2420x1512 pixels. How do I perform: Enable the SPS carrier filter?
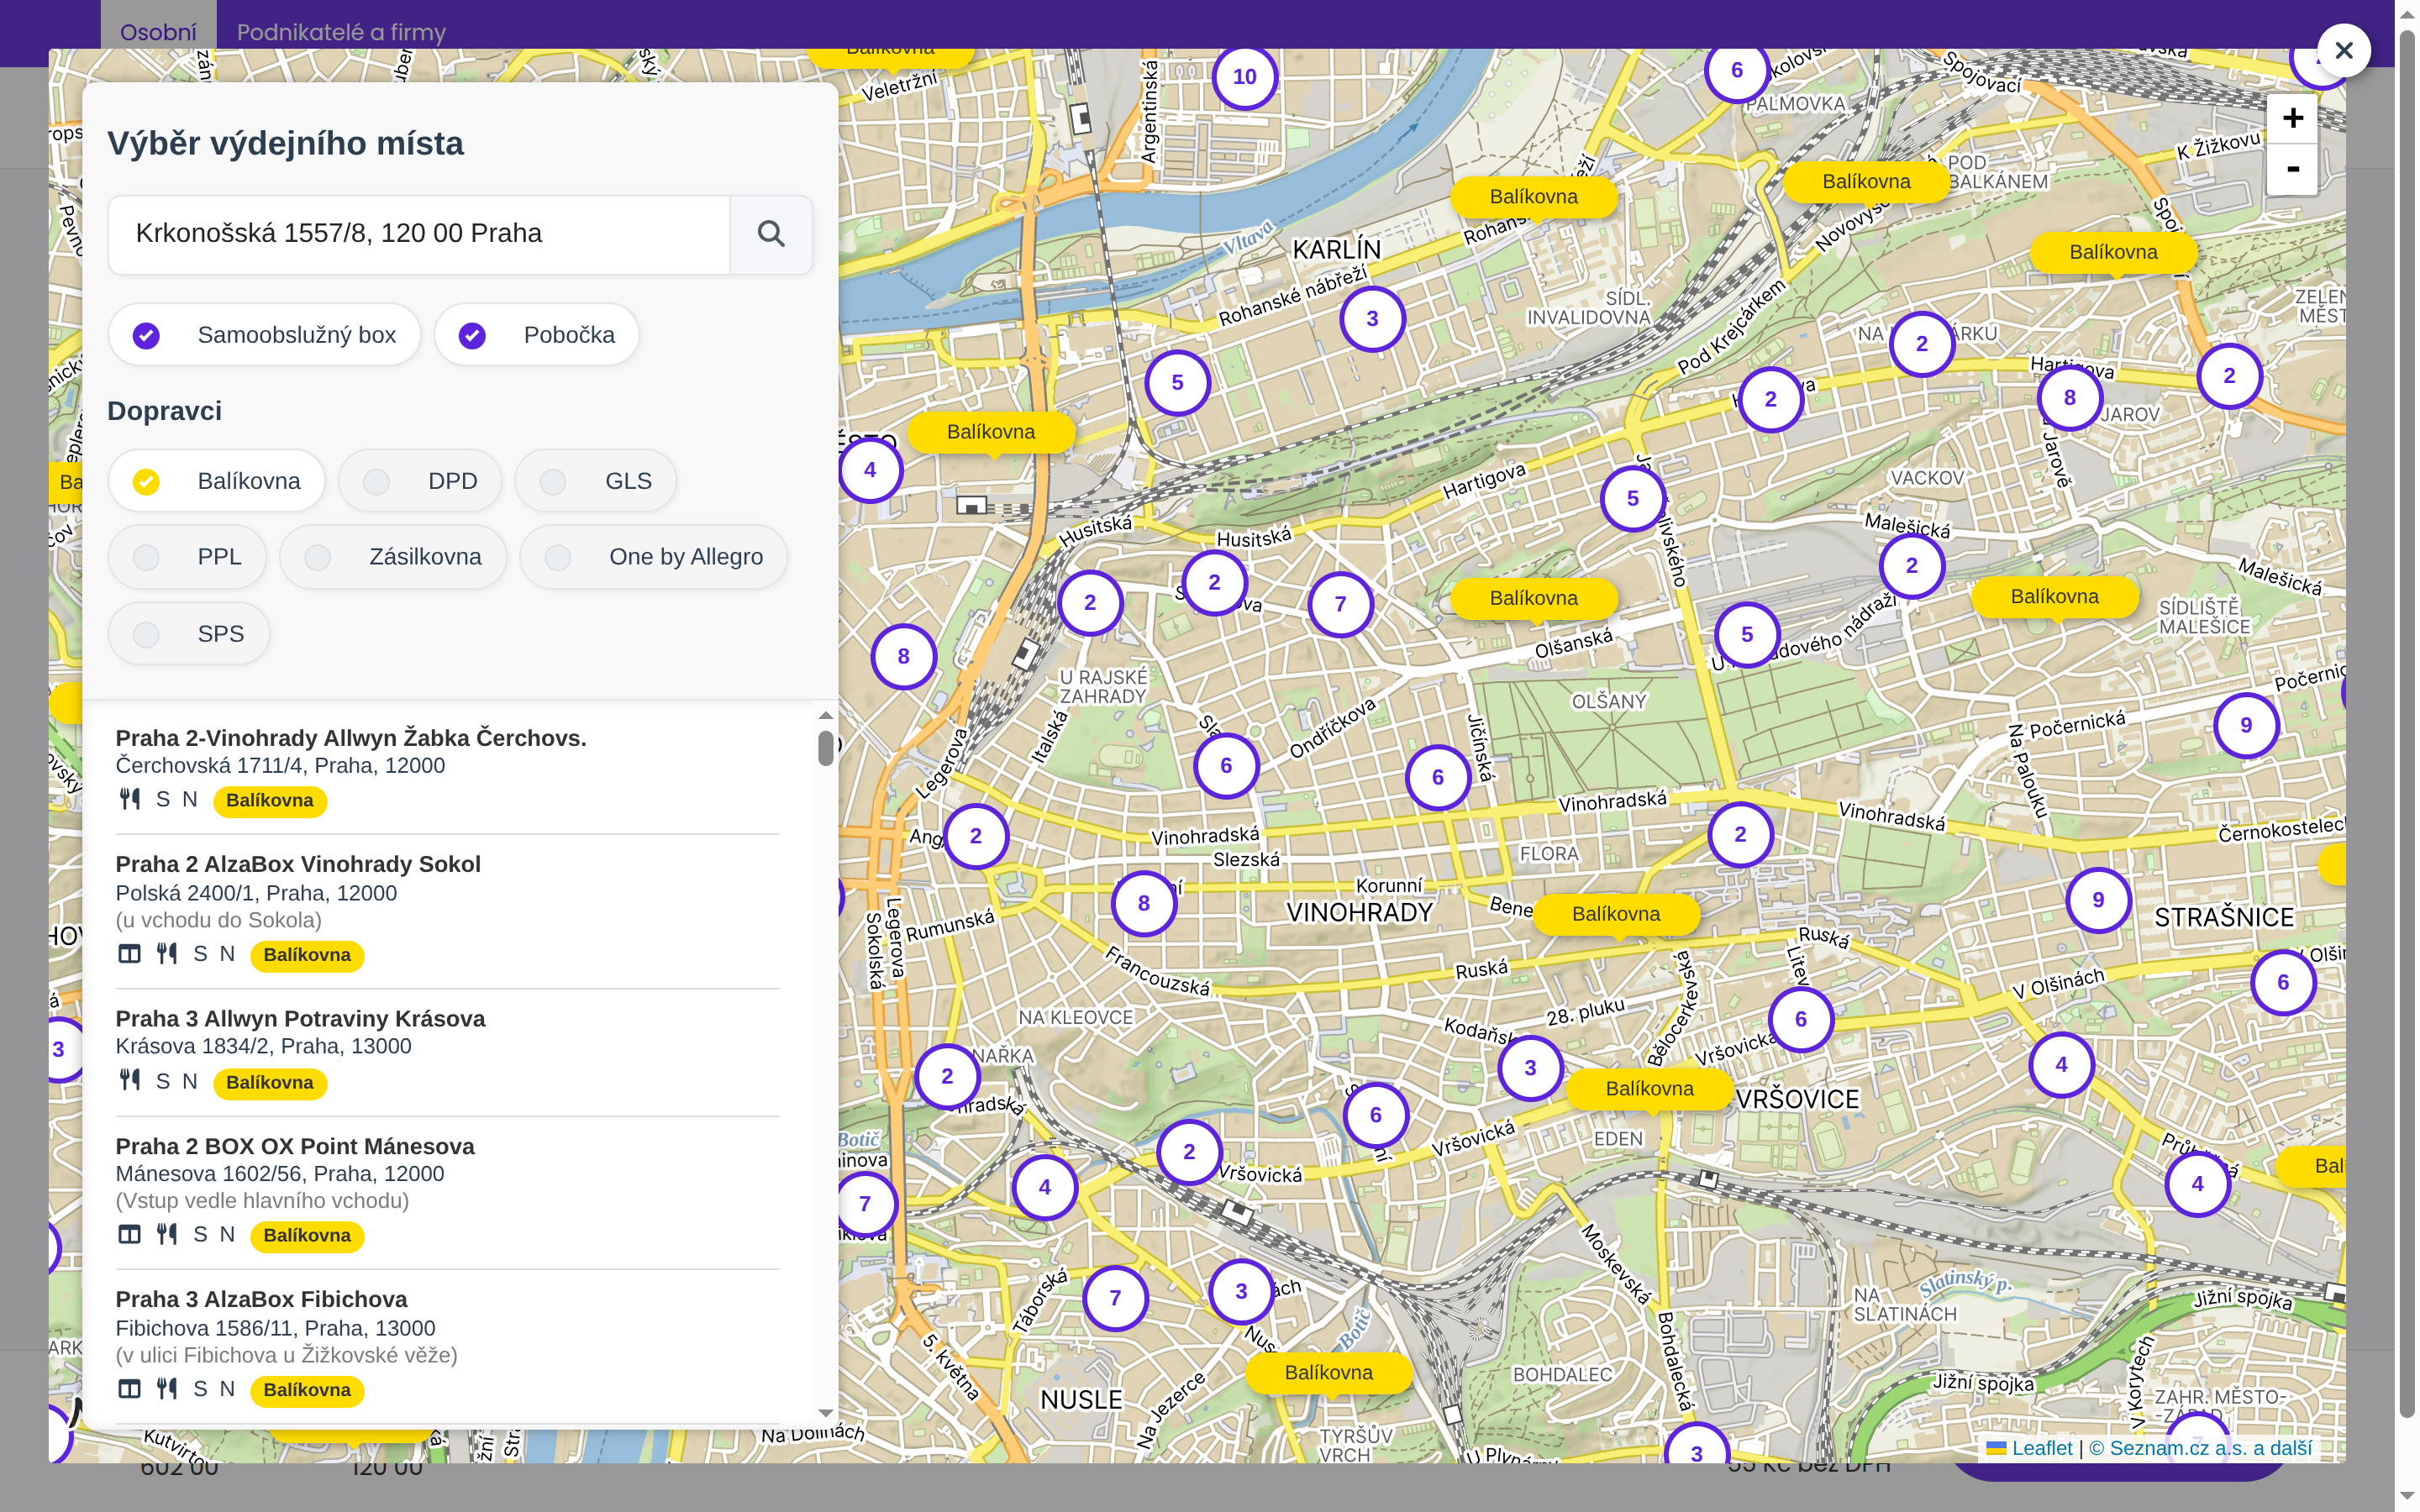(189, 634)
